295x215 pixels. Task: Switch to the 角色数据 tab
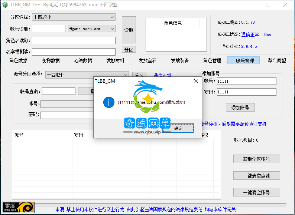(x=19, y=60)
